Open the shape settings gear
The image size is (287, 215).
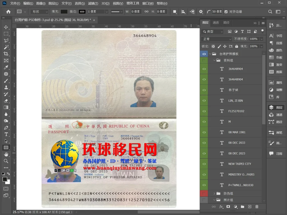(x=201, y=12)
